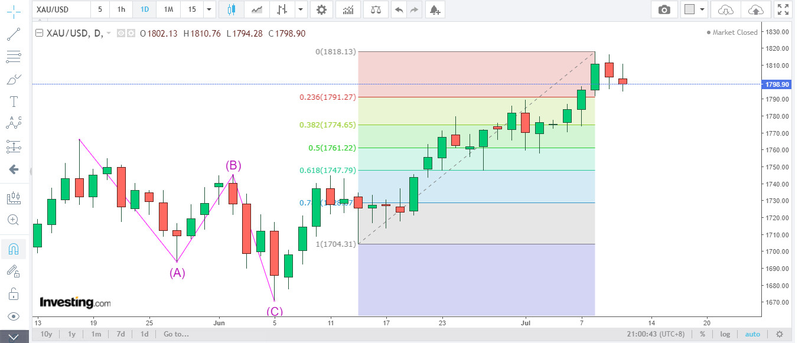Select the 1D interval

pyautogui.click(x=145, y=9)
